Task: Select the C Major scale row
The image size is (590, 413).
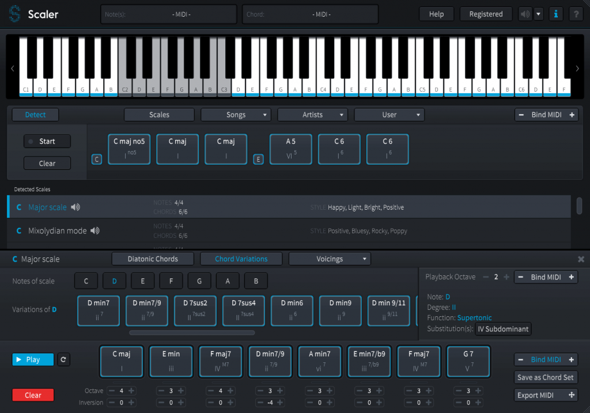Action: (x=289, y=207)
